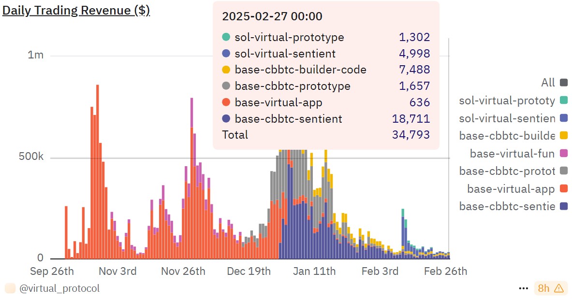Toggle the pink base-virtual-fun legend entry

point(517,154)
